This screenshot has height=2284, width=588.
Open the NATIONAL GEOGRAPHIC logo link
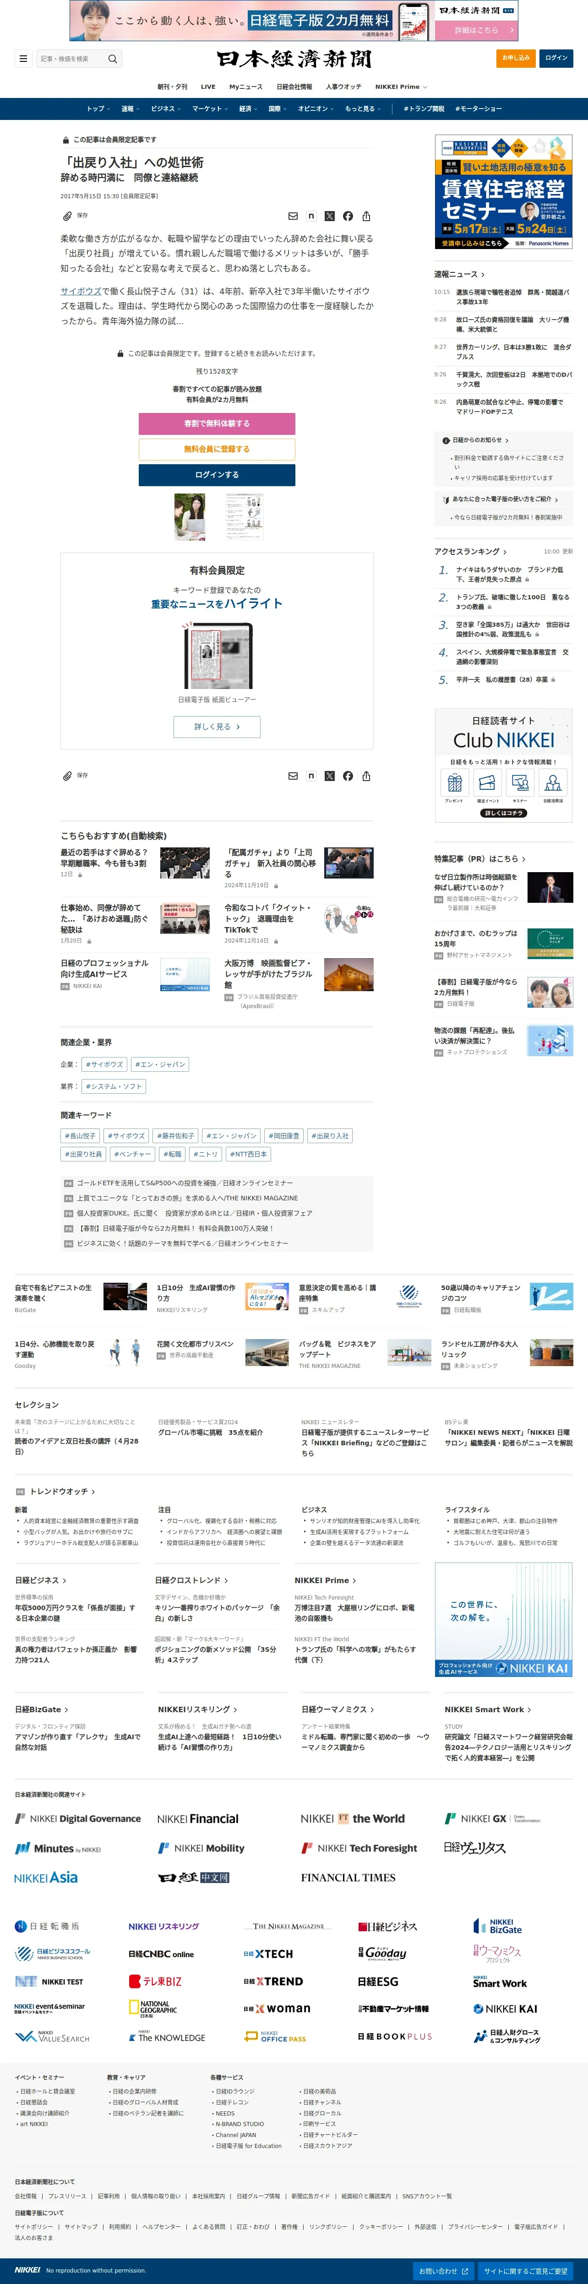pos(152,2009)
